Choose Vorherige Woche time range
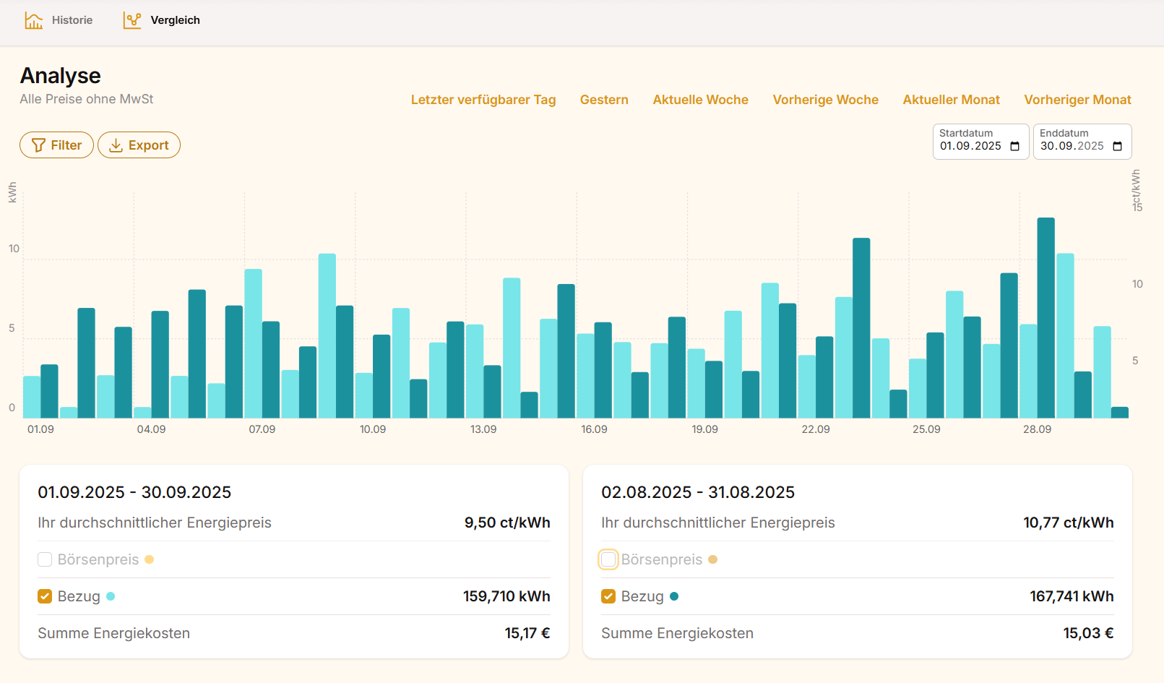This screenshot has width=1164, height=683. (825, 100)
